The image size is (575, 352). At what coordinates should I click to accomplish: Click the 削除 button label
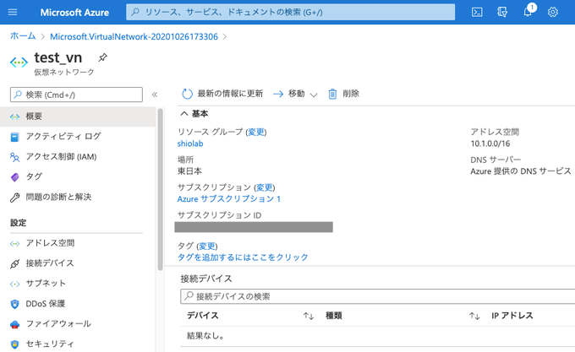(x=351, y=94)
